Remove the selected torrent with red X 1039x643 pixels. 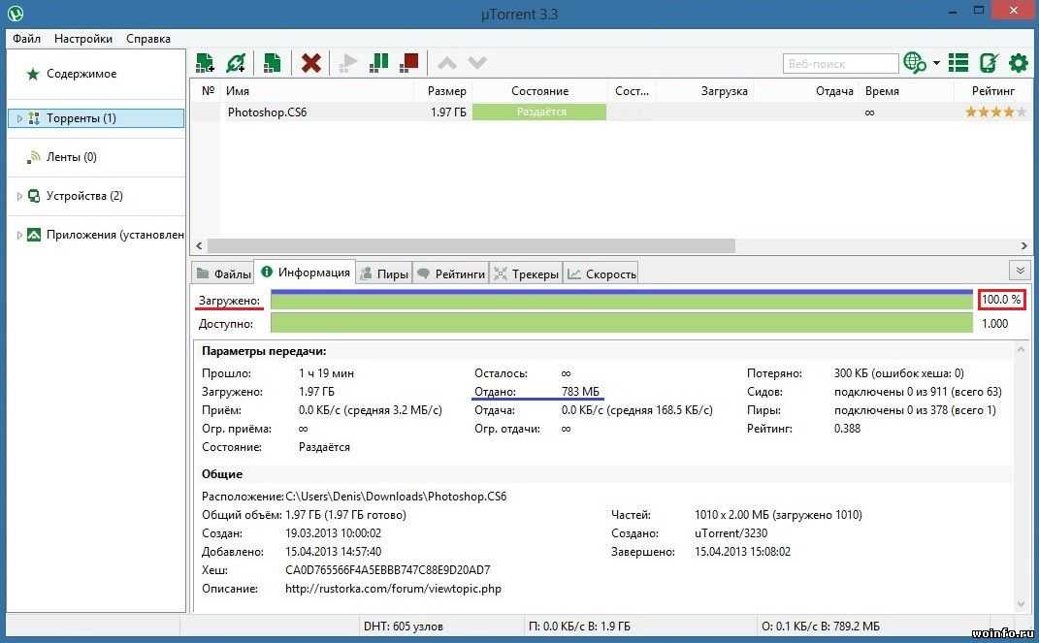point(310,63)
